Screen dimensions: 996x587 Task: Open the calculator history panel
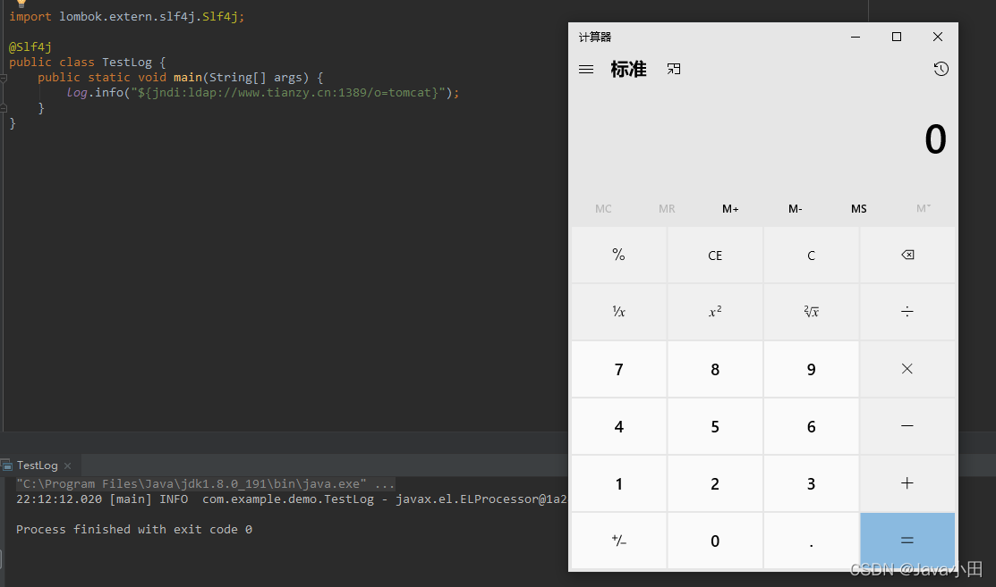coord(941,69)
